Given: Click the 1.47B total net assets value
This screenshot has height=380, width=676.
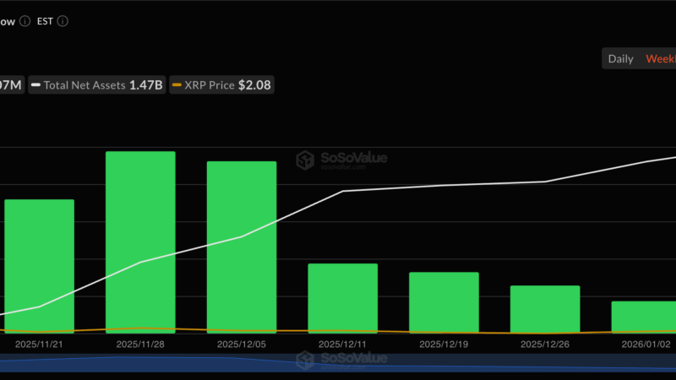Looking at the screenshot, I should point(145,85).
